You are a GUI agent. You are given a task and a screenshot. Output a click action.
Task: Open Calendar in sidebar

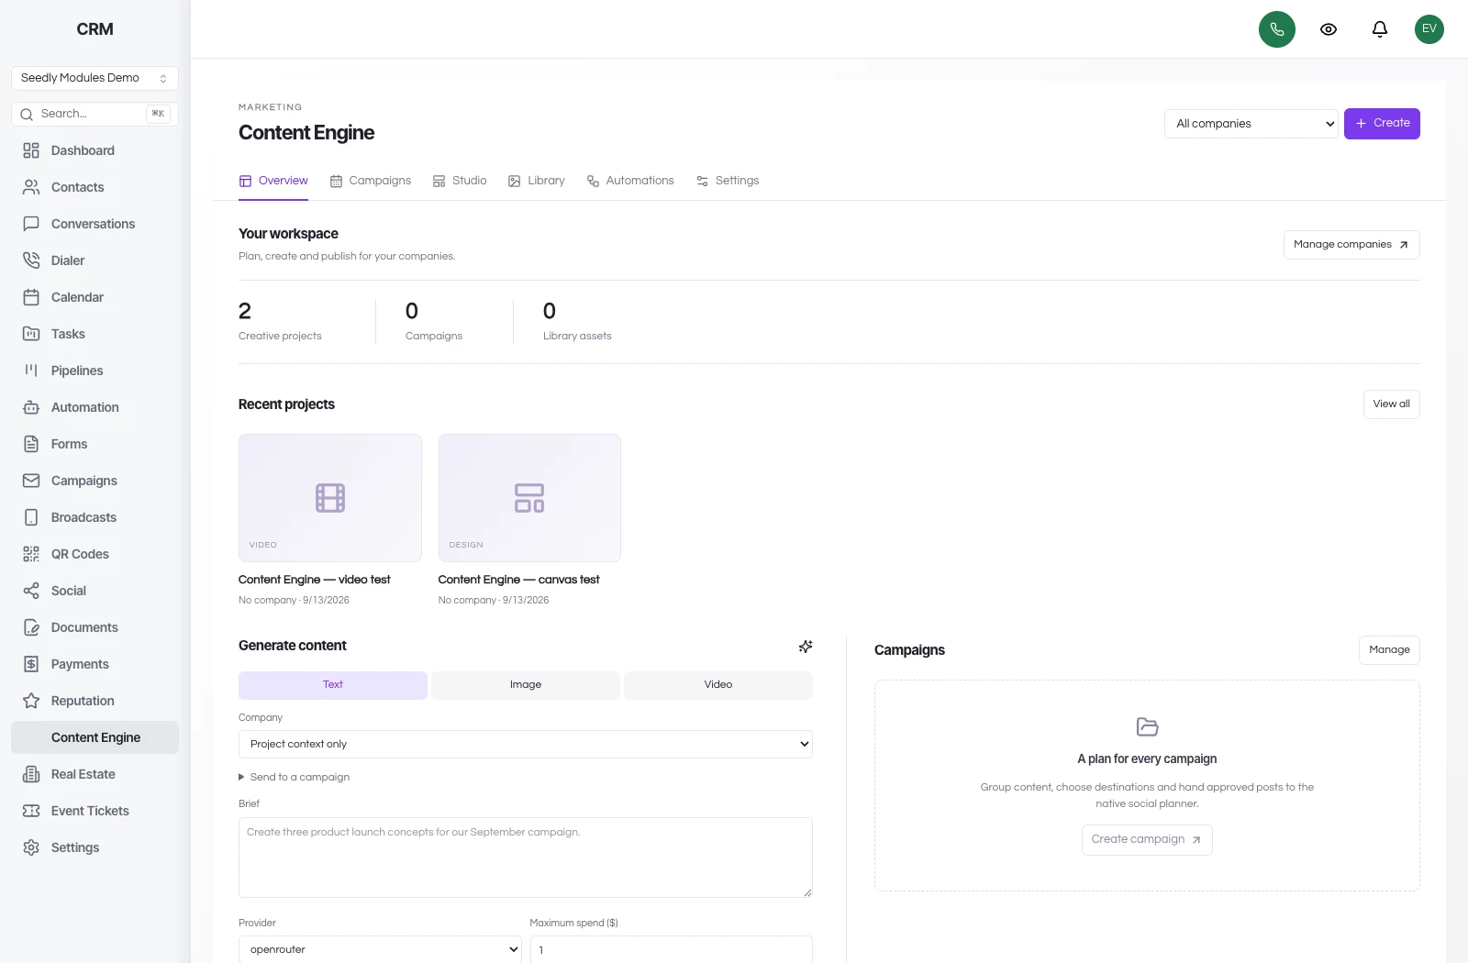point(95,297)
